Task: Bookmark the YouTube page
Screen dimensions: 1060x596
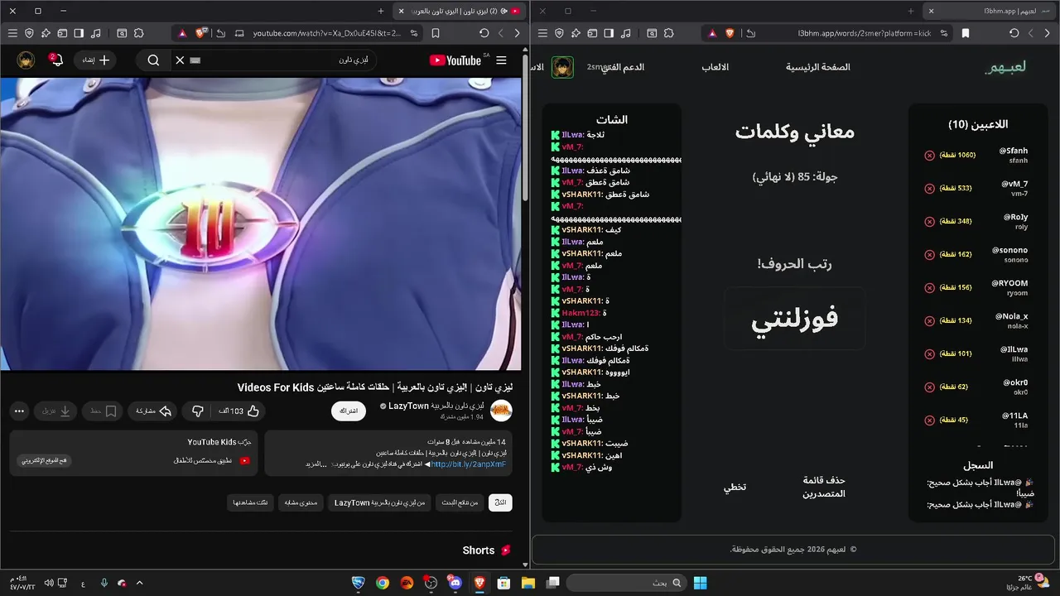Action: [436, 33]
